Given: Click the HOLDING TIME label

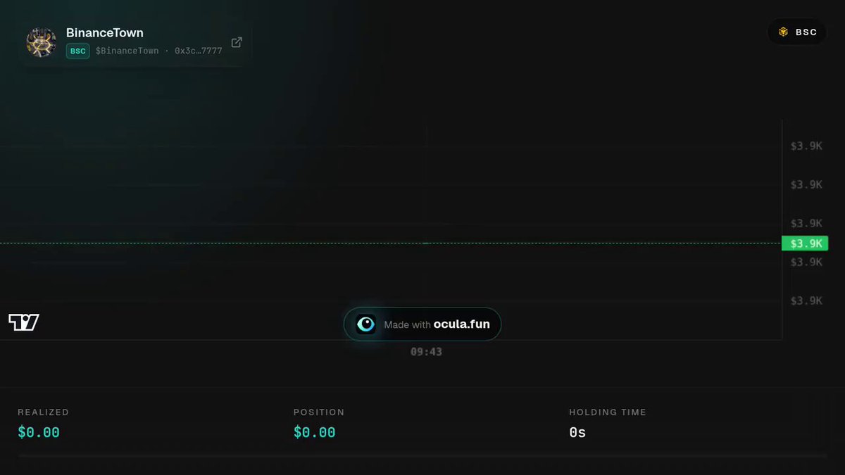Looking at the screenshot, I should (x=608, y=412).
